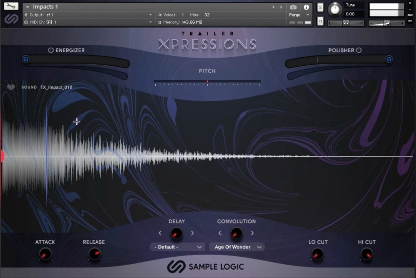Screen dimensions: 416x278
Task: Click the Polisher slider handle
Action: (389, 59)
